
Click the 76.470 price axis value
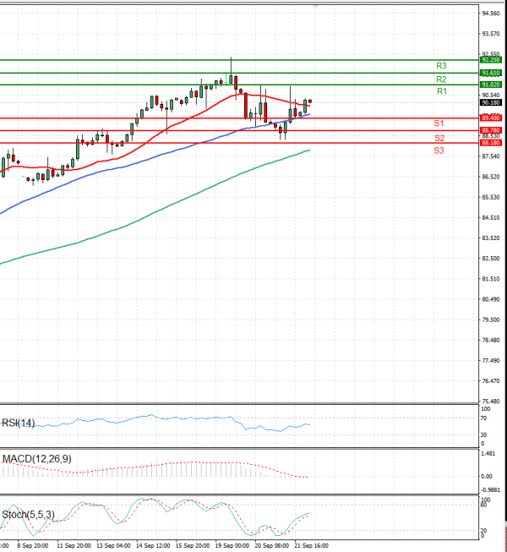pos(491,381)
